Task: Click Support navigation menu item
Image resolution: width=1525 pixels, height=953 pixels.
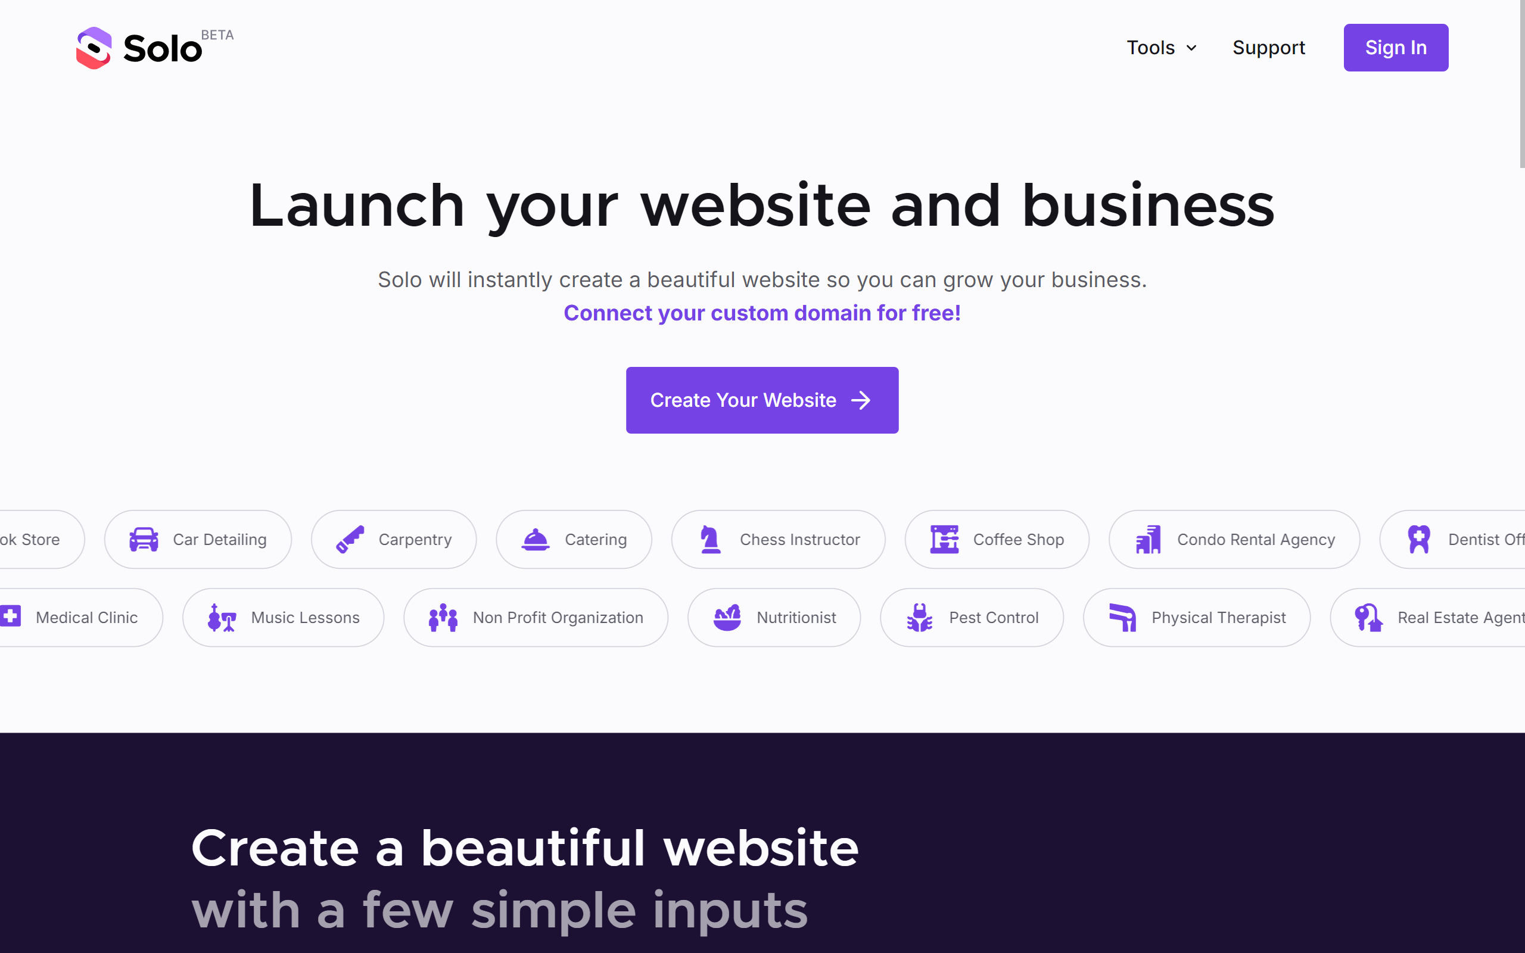Action: pos(1269,47)
